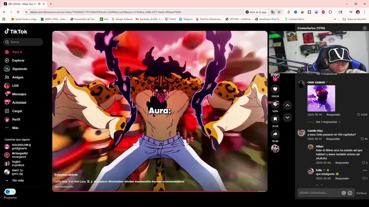Click Abrir en la app button

[256, 12]
